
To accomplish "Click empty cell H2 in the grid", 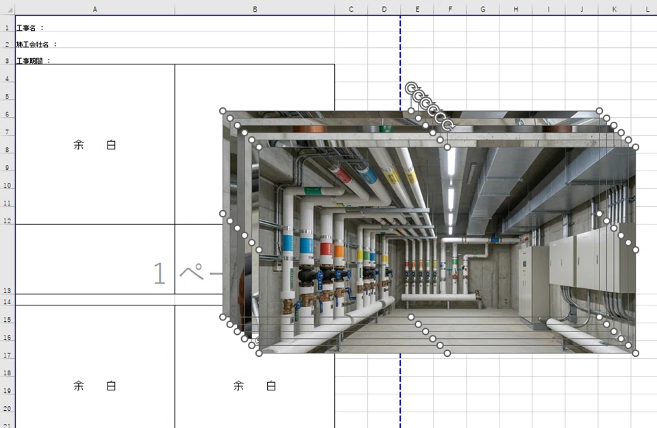I will (516, 40).
